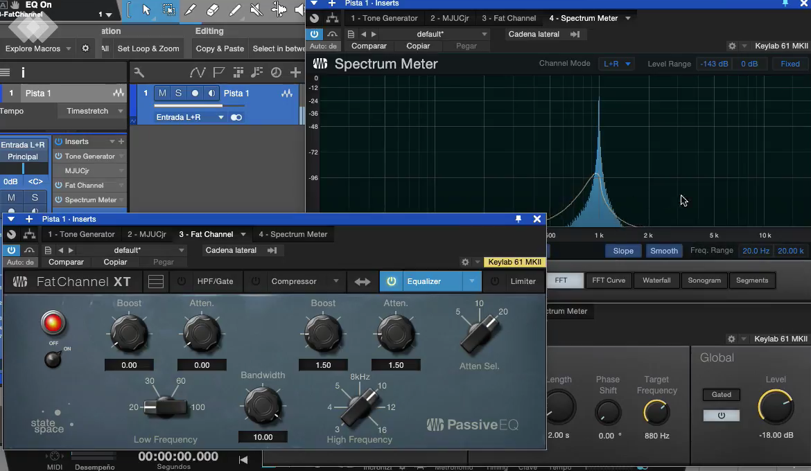
Task: Open the inspector info icon
Action: coord(23,73)
